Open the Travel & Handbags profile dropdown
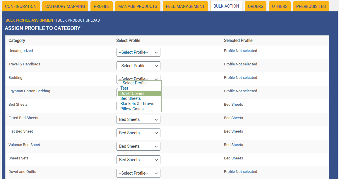The width and height of the screenshot is (339, 179). point(138,66)
